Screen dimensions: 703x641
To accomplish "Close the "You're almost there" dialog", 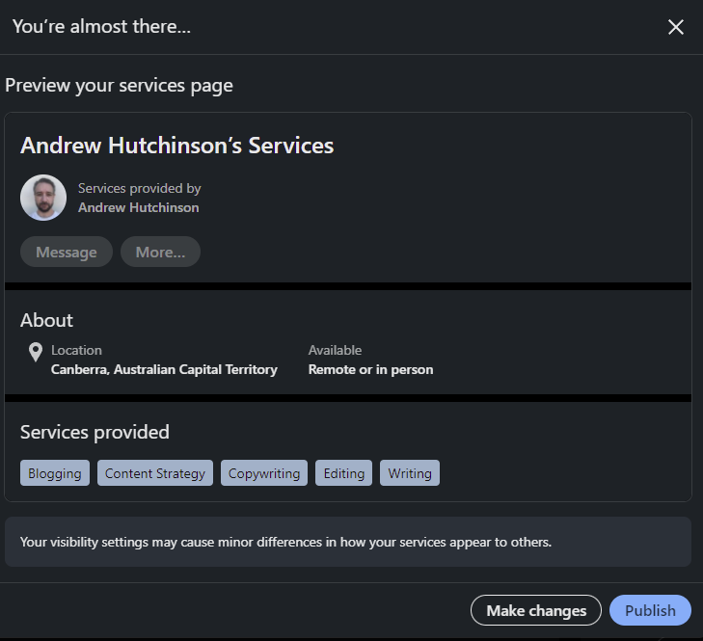I will point(675,27).
